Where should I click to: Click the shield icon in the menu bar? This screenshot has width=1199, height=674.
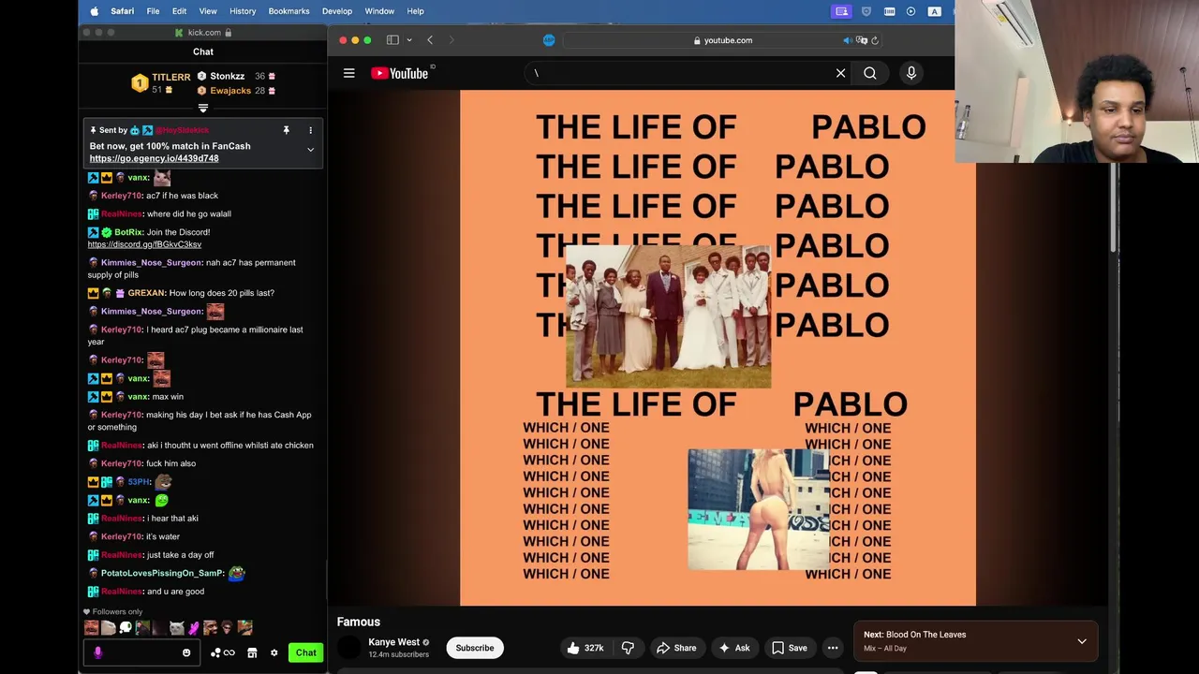tap(866, 11)
